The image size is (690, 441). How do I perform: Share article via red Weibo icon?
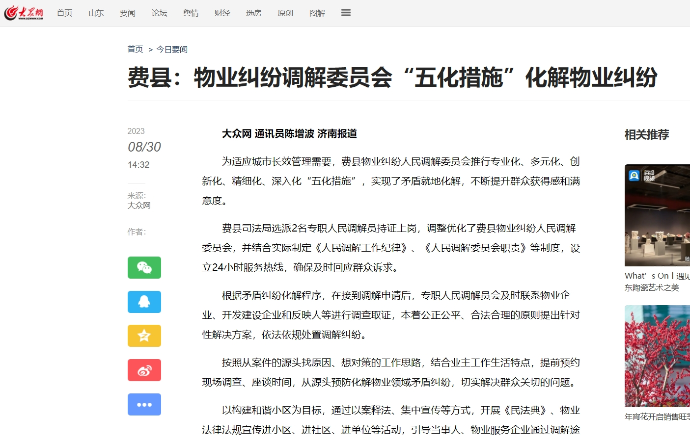[144, 370]
